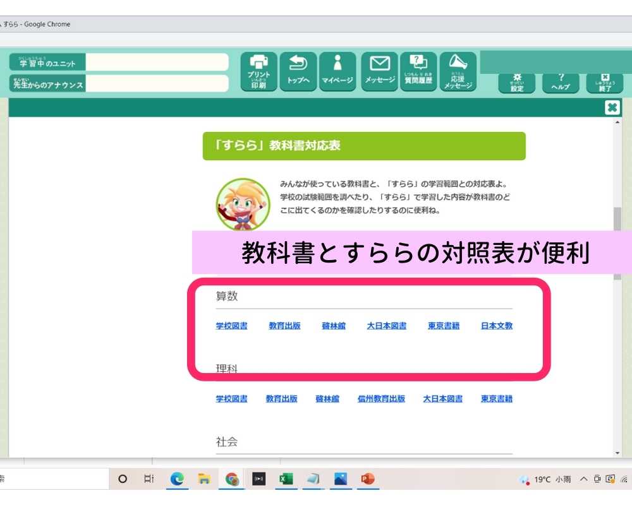Open 教育出版 link under 算数
632x505 pixels.
pos(284,326)
